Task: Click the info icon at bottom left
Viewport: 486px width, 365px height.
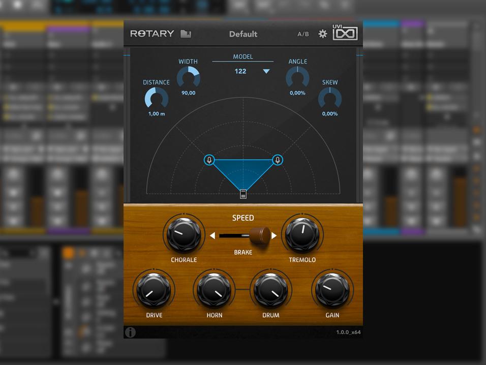Action: click(x=131, y=332)
